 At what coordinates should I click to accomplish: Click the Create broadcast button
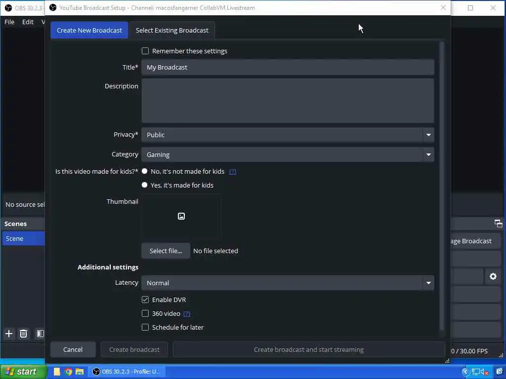pyautogui.click(x=134, y=350)
